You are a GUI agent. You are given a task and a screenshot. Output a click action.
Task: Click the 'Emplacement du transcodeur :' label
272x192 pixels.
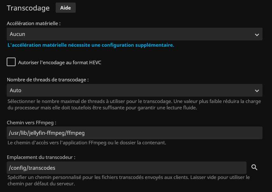coord(41,157)
